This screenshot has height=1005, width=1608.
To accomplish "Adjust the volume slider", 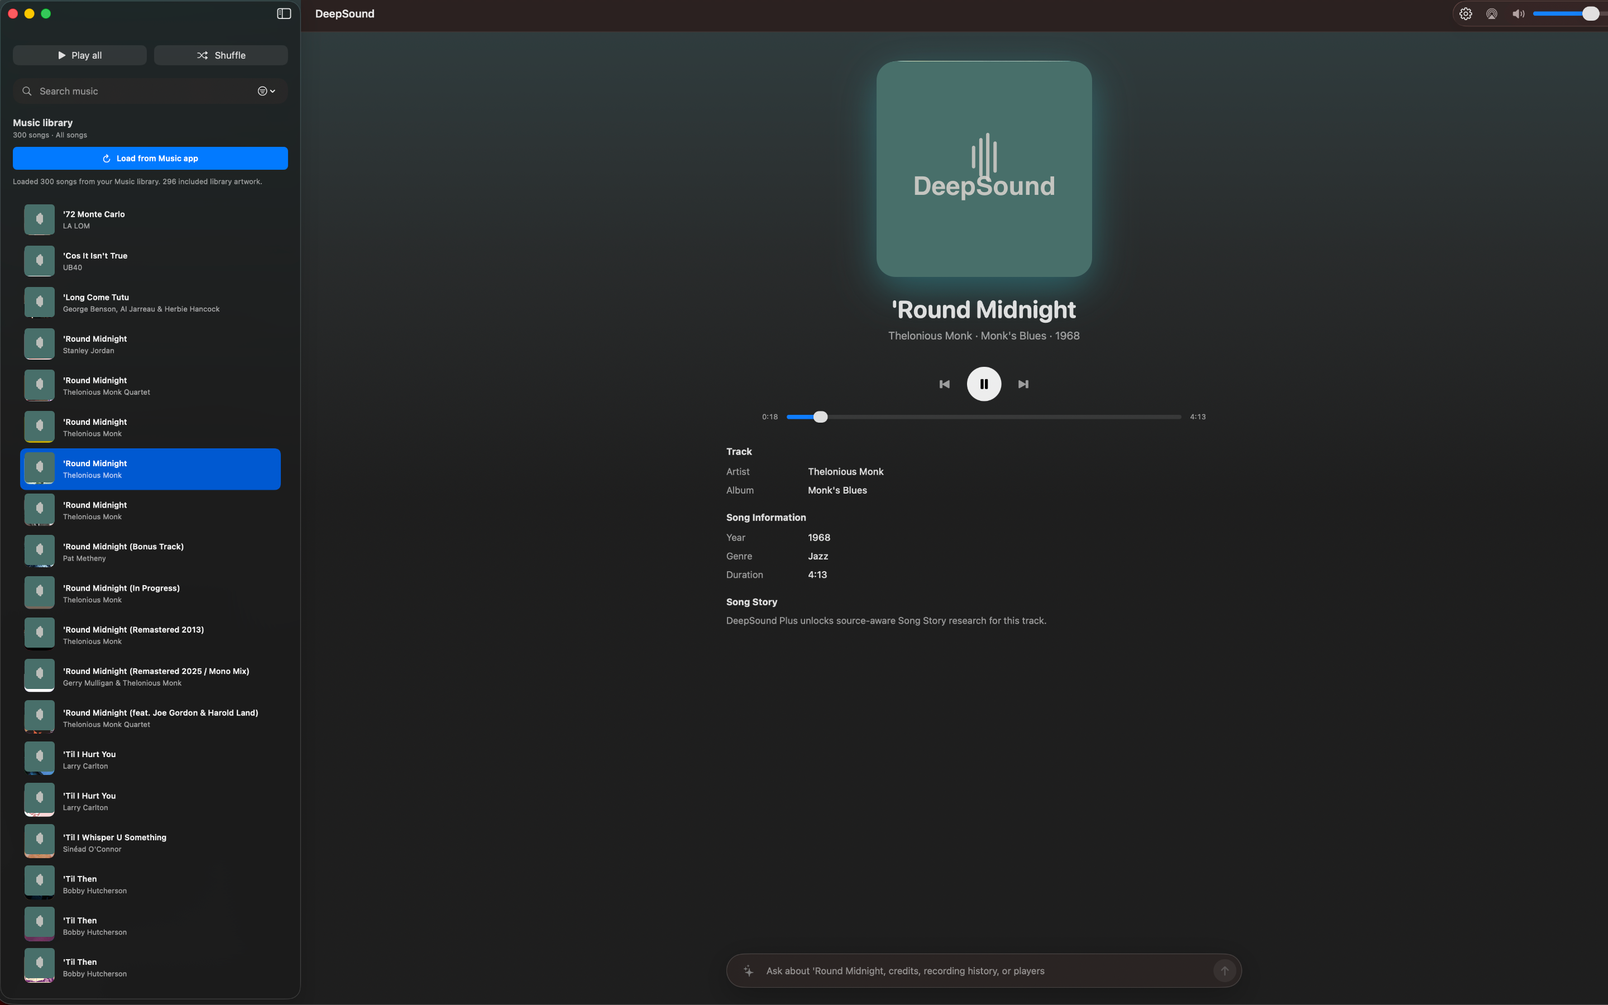I will coord(1570,14).
